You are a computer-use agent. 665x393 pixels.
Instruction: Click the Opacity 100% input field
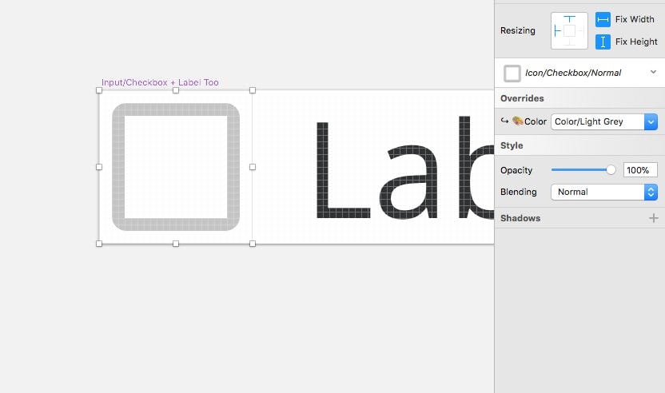click(x=640, y=170)
